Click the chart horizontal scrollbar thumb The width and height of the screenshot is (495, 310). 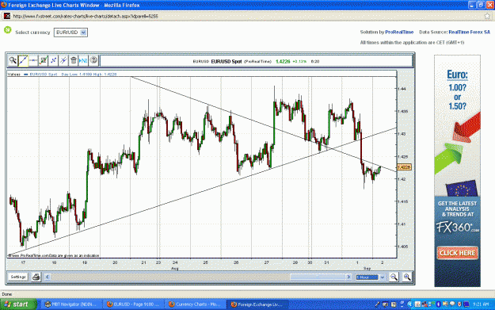pyautogui.click(x=318, y=277)
